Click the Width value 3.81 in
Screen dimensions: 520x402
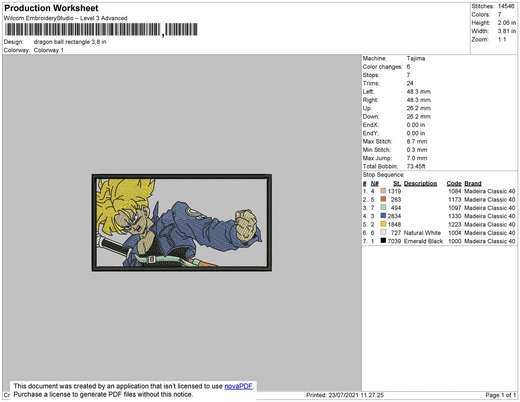click(x=507, y=31)
